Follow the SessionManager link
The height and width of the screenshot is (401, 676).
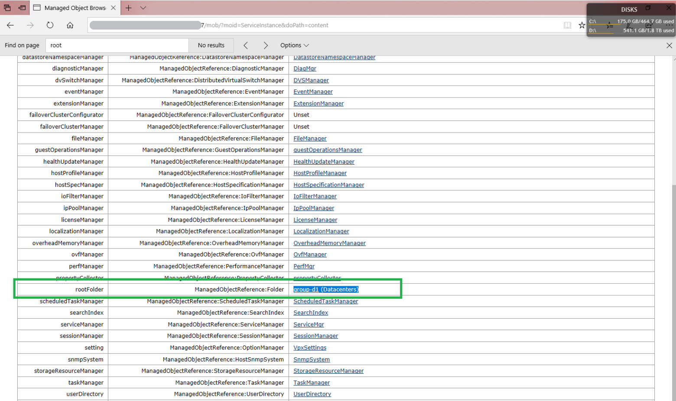point(315,336)
